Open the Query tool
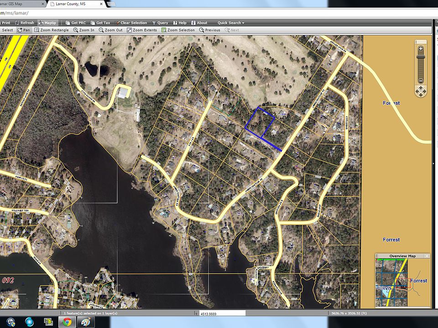438x328 pixels. (x=160, y=23)
